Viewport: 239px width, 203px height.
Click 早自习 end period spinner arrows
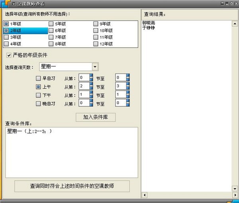click(128, 77)
